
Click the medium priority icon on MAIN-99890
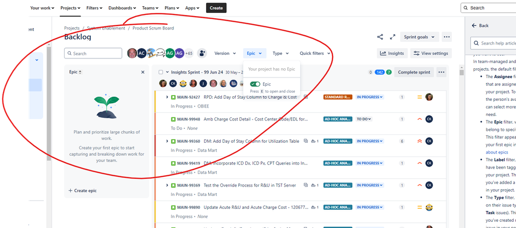pyautogui.click(x=419, y=207)
